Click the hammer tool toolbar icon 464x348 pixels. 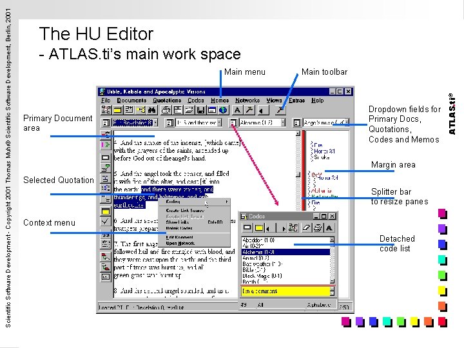(249, 110)
